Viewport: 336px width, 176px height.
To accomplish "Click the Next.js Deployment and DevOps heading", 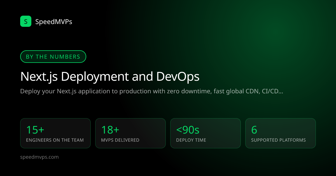I will click(x=110, y=77).
